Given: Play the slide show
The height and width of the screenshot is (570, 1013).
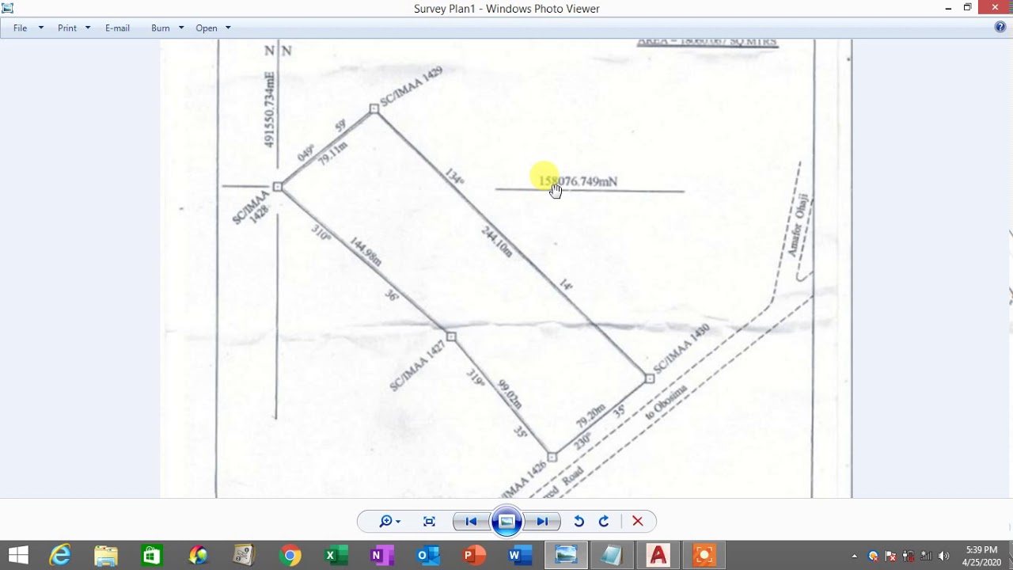Looking at the screenshot, I should [506, 521].
